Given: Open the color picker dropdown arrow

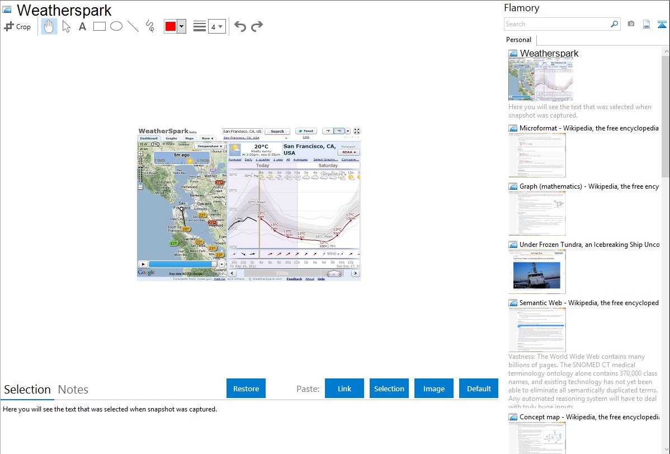Looking at the screenshot, I should pyautogui.click(x=182, y=26).
